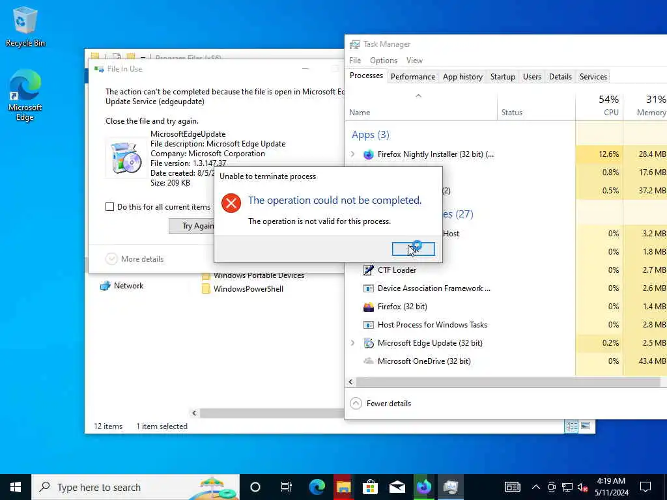Switch to the Users tab
Viewport: 667px width, 500px height.
click(532, 77)
